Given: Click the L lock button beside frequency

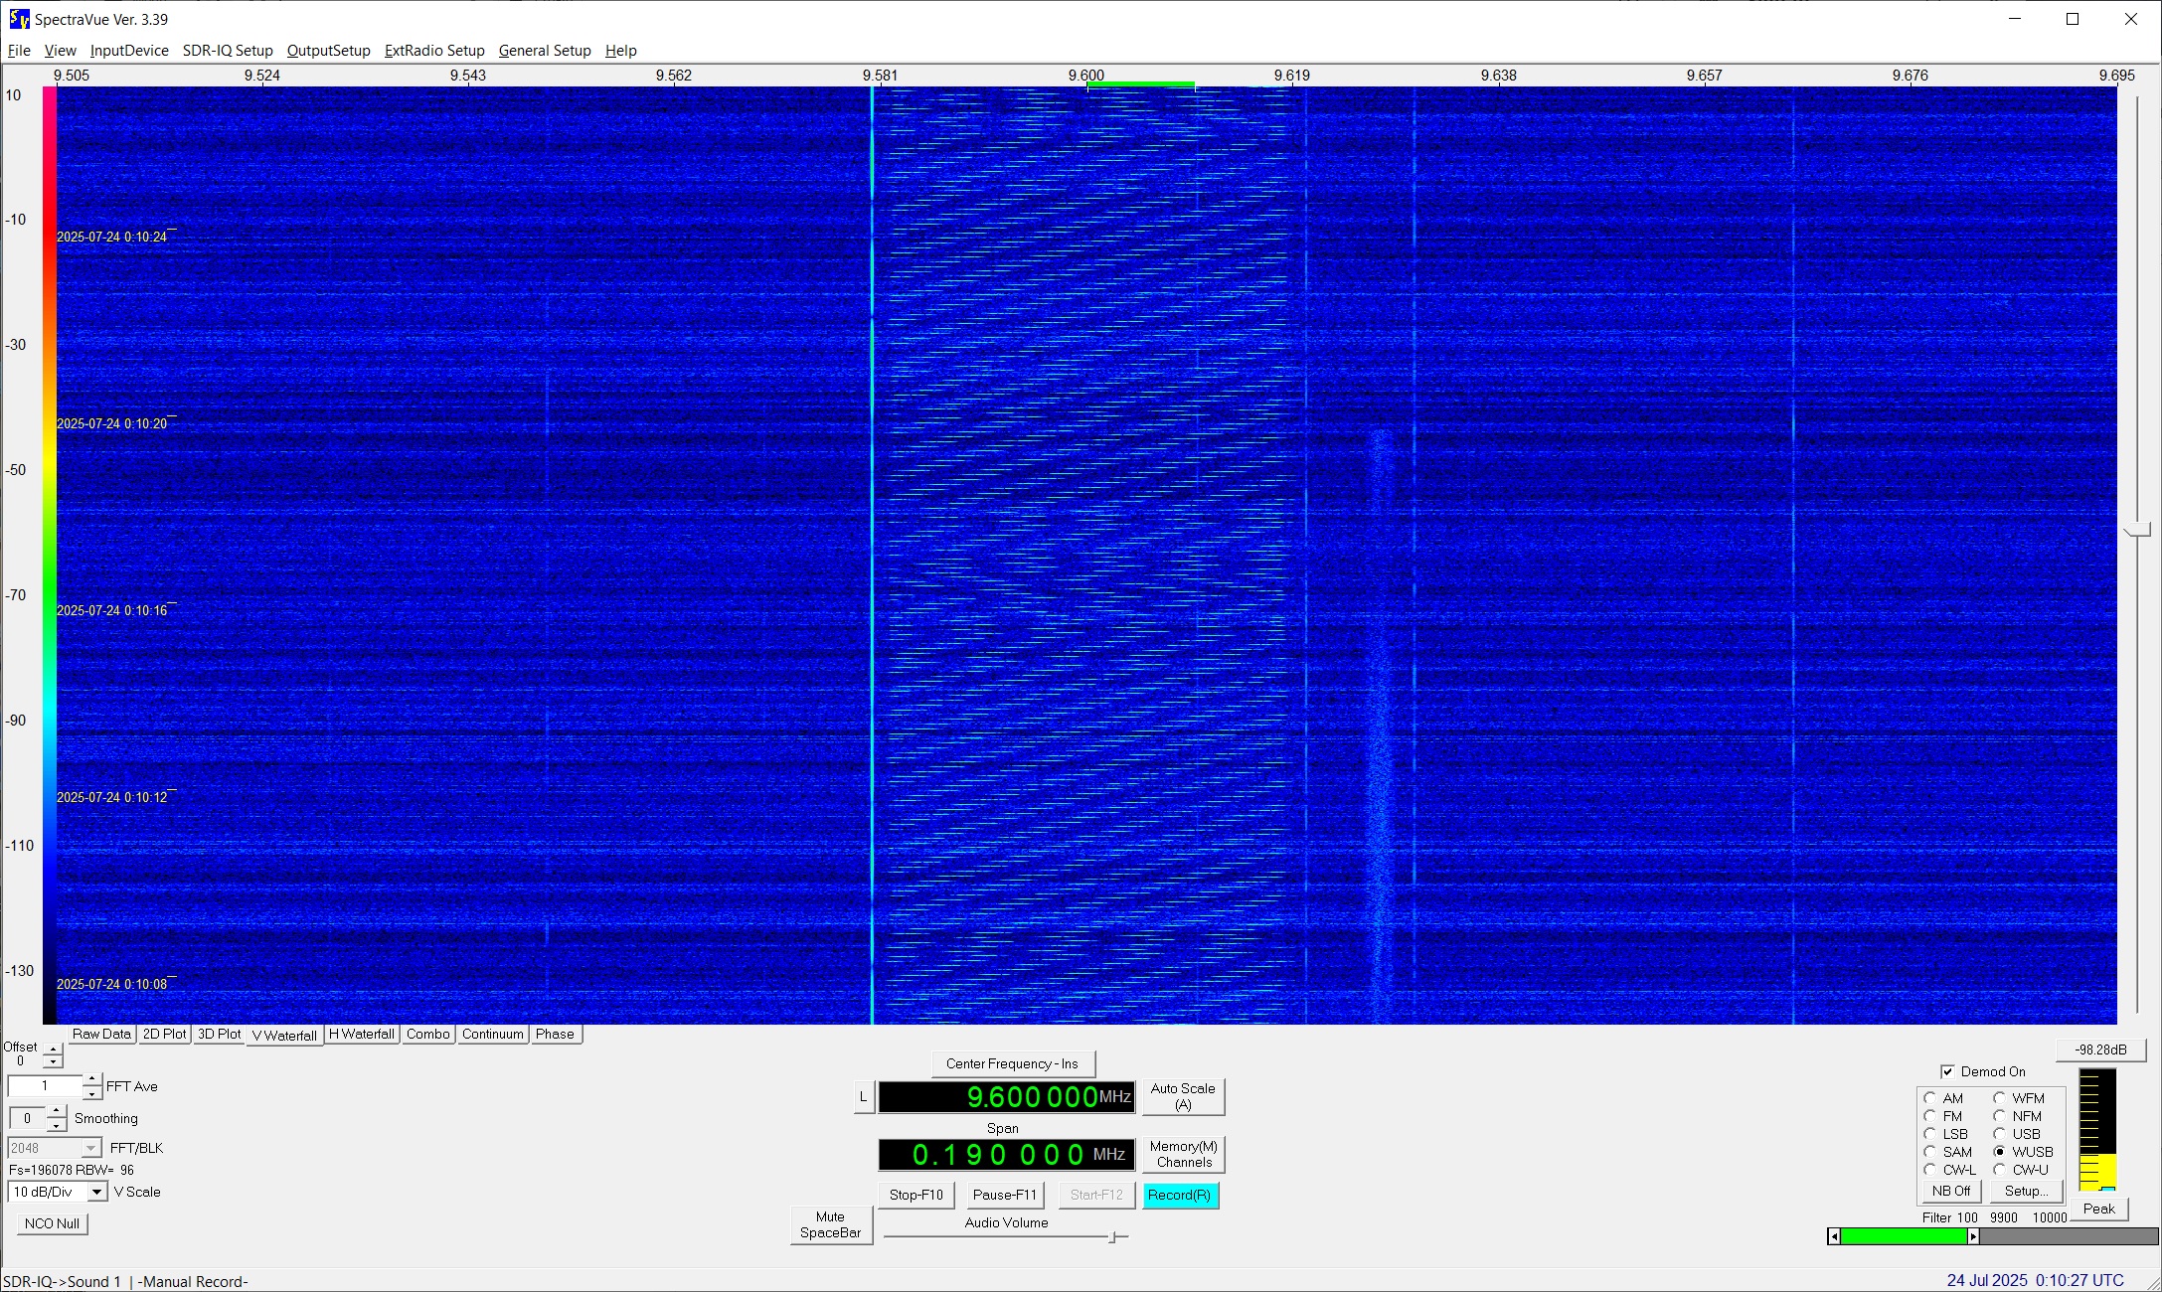Looking at the screenshot, I should pyautogui.click(x=863, y=1097).
